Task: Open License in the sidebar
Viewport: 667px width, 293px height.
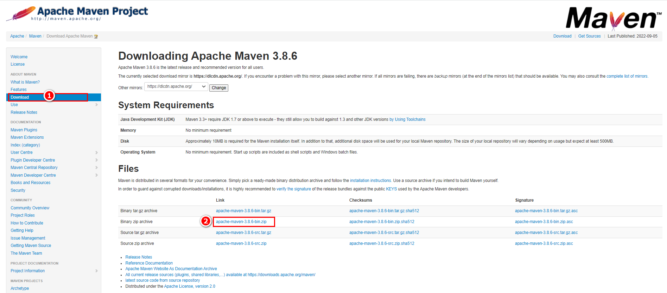Action: click(18, 64)
